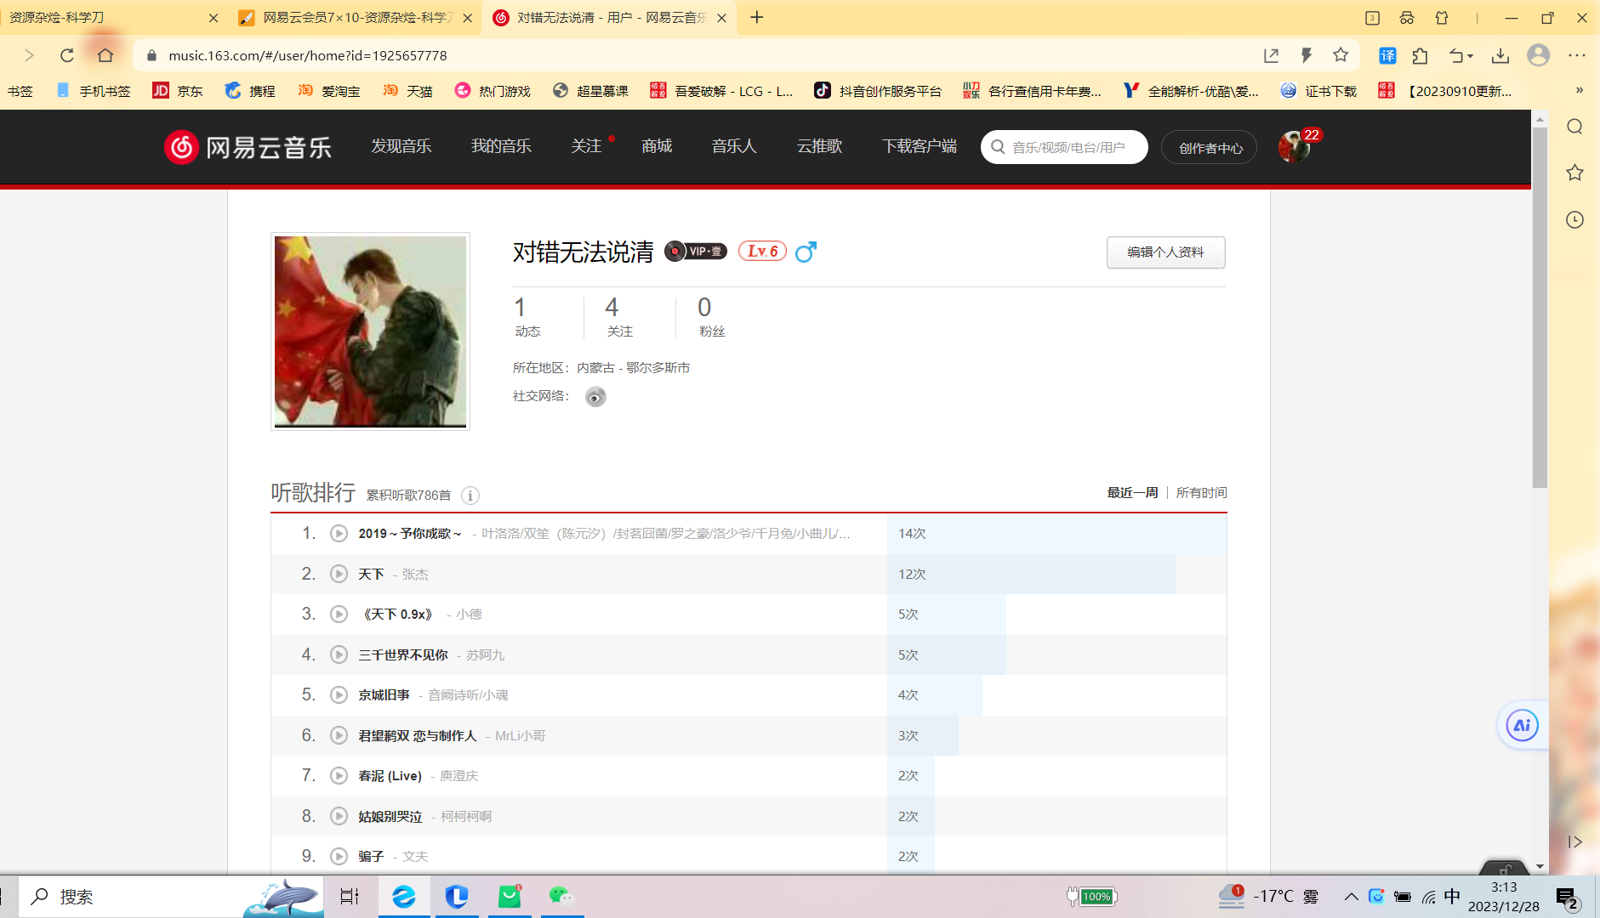
Task: Go to 我的音乐 in the navigation
Action: pyautogui.click(x=501, y=147)
